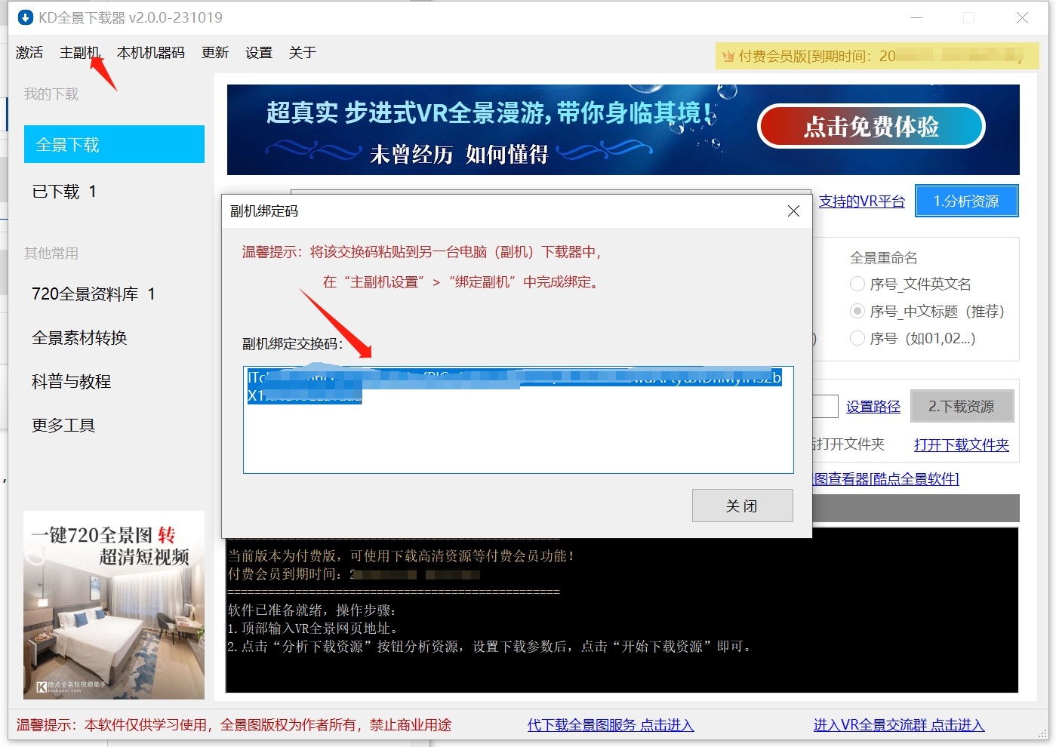Open the 更新 menu
This screenshot has width=1056, height=747.
[x=215, y=53]
